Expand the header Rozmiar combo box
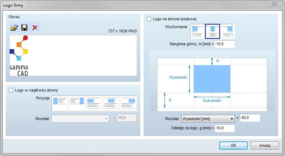Viewport: 285px width, 156px height. 80,119
